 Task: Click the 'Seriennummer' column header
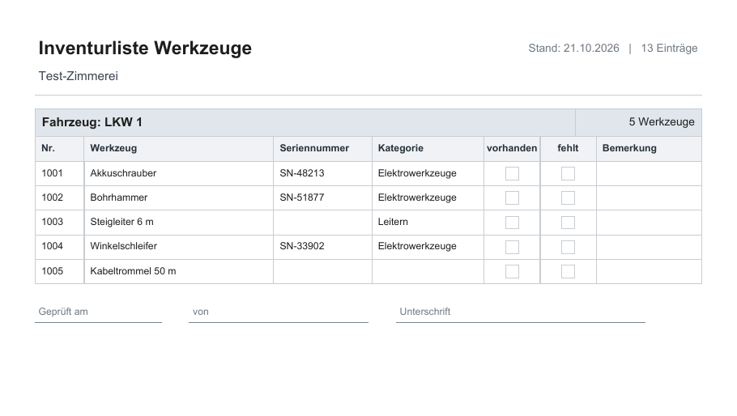tap(322, 149)
